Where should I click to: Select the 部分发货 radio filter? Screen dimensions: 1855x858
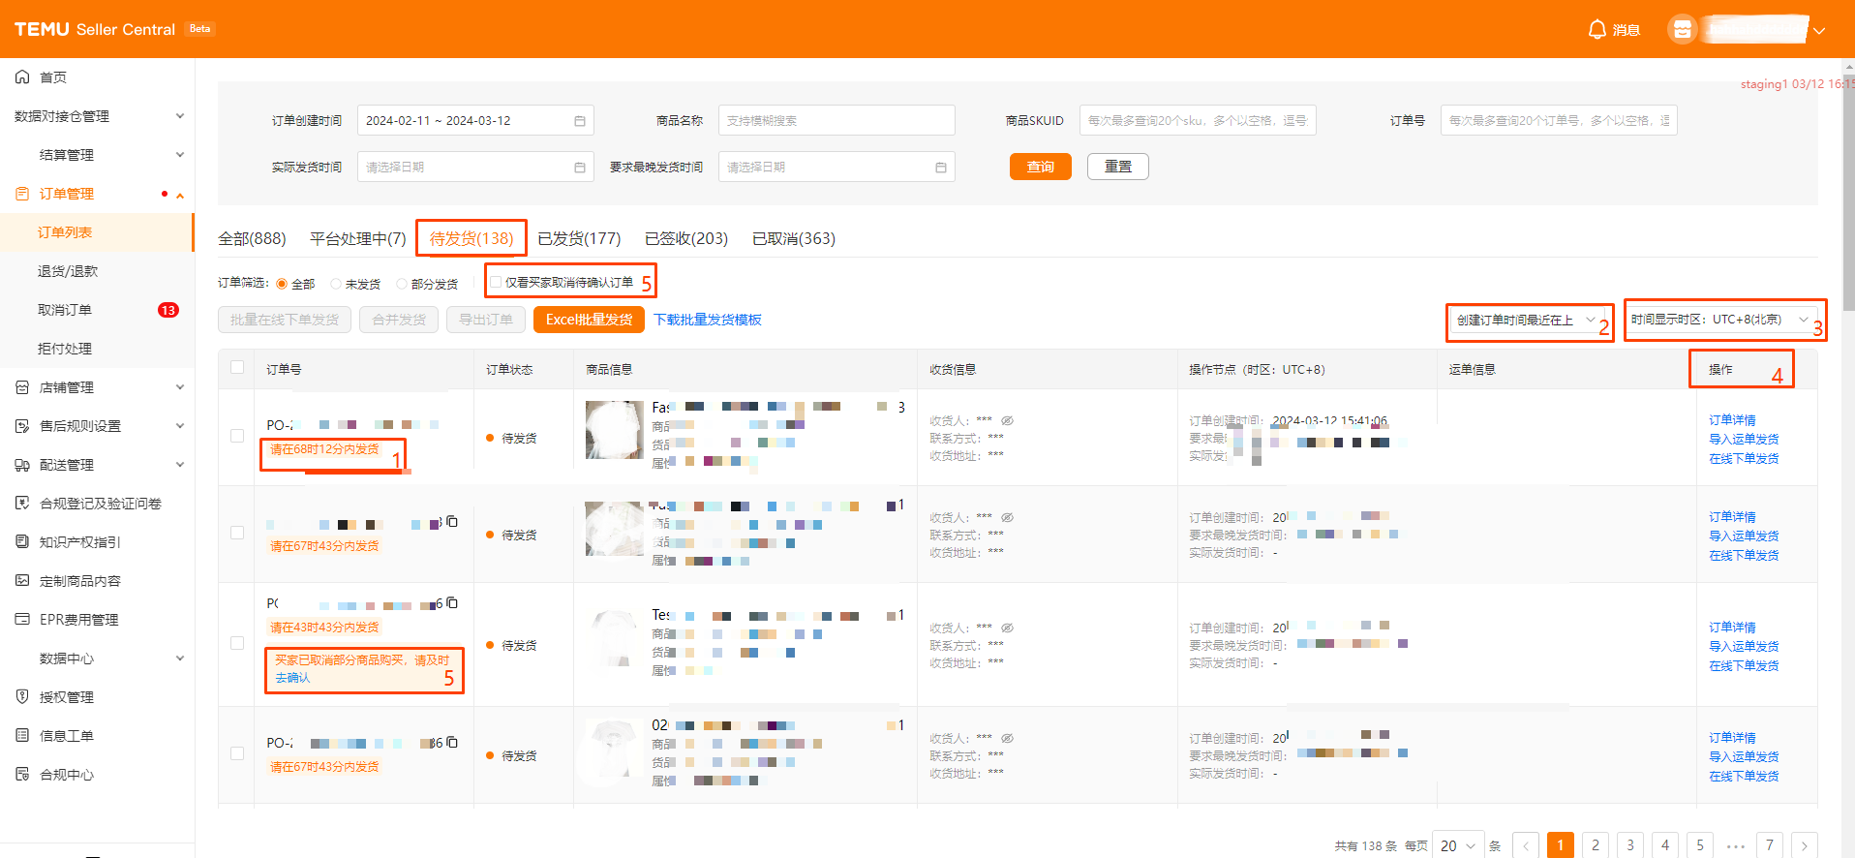point(402,284)
